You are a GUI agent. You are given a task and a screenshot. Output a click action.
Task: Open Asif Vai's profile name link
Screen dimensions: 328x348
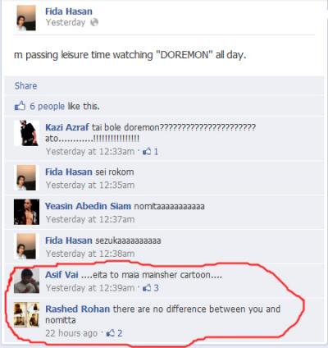coord(61,275)
